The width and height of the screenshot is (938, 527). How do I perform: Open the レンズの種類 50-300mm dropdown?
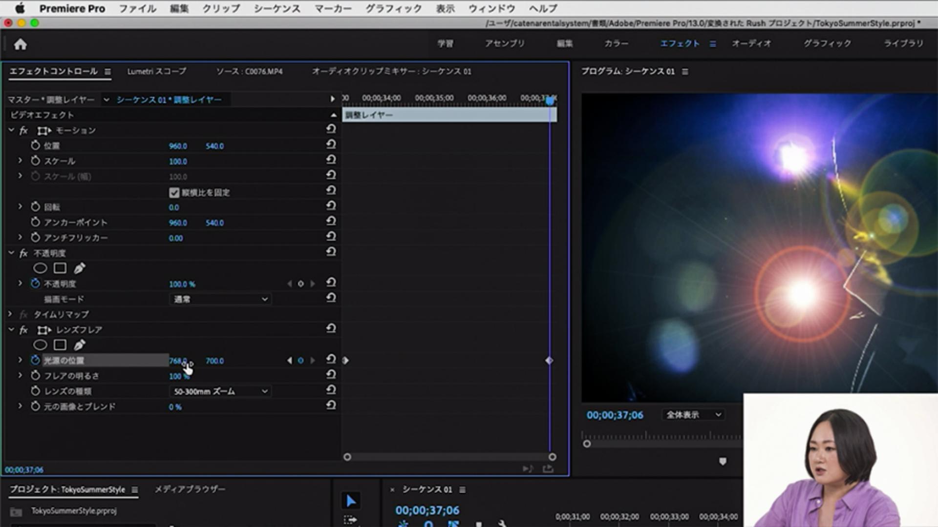click(x=220, y=391)
